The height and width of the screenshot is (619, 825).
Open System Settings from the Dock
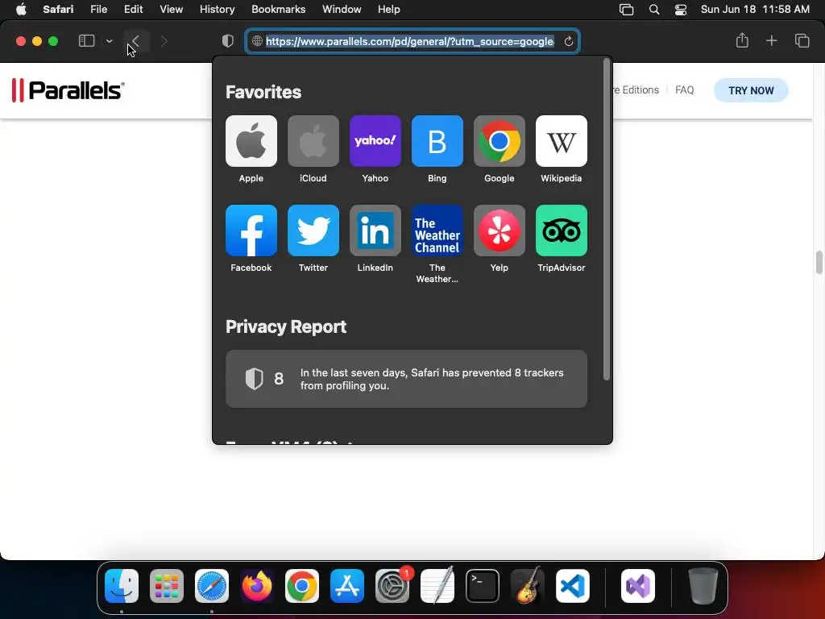click(392, 586)
